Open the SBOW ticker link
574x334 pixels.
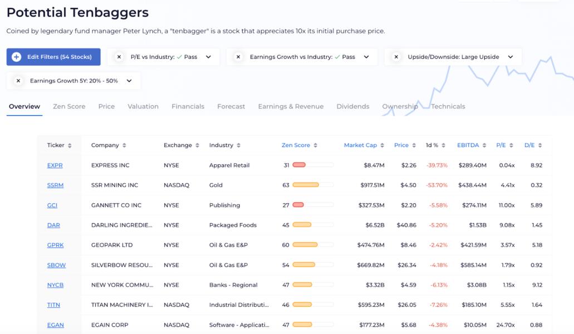(56, 265)
